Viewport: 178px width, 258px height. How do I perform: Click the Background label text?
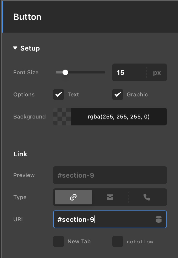[29, 117]
